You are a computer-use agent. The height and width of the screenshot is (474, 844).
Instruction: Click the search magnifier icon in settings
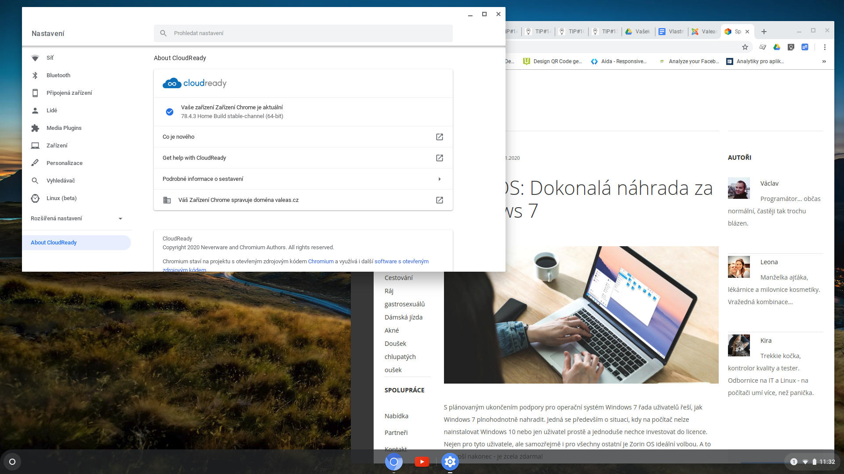point(163,33)
